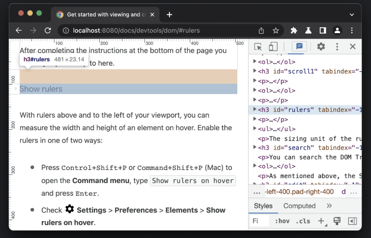The height and width of the screenshot is (238, 371).
Task: Open the tab search chevron
Action: coord(352,15)
